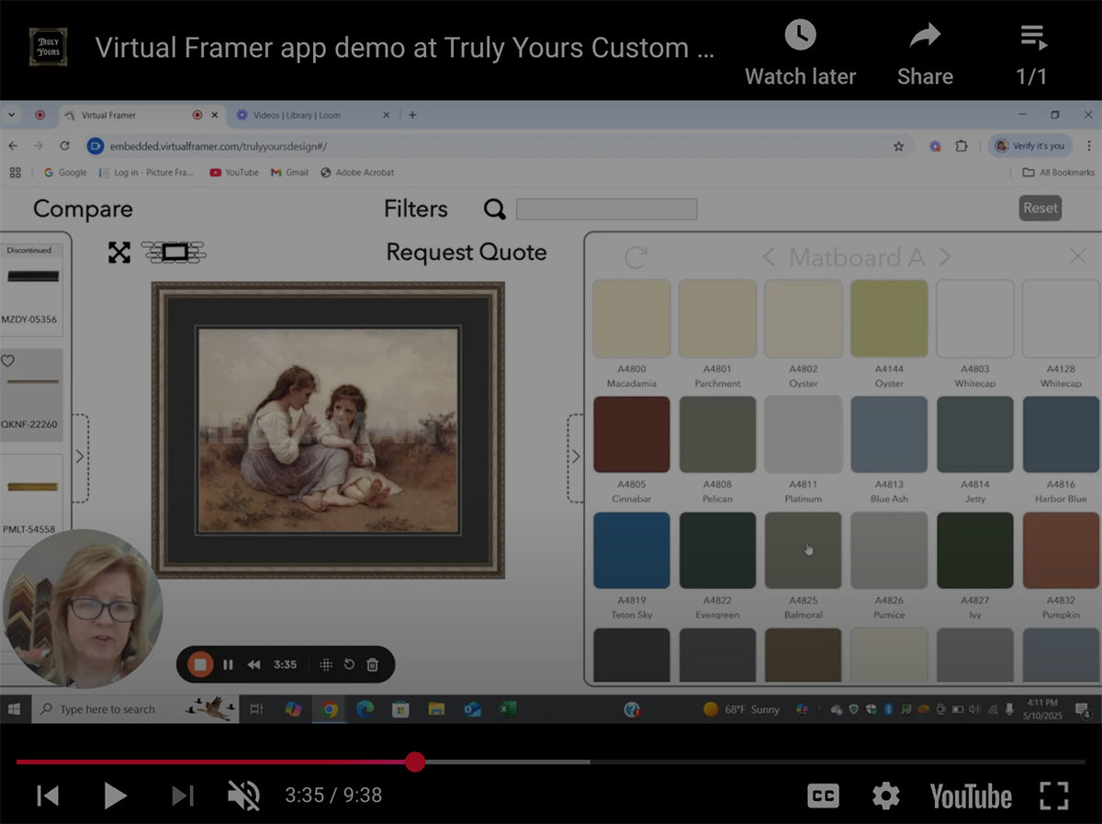
Task: Click the Request Quote button
Action: [x=466, y=253]
